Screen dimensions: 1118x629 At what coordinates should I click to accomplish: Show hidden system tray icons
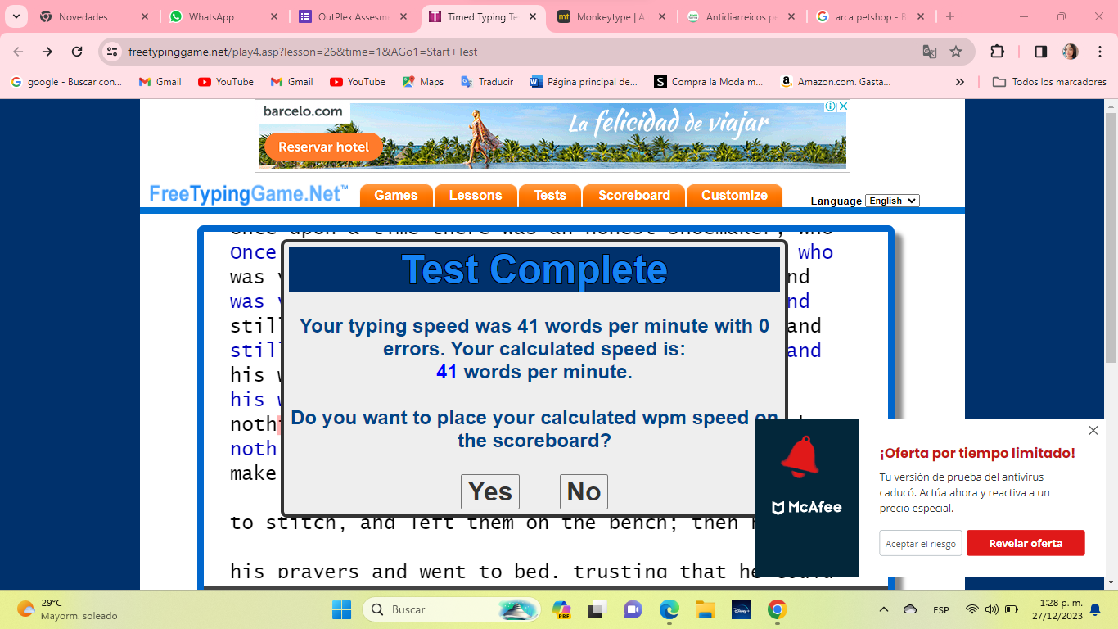click(x=884, y=609)
